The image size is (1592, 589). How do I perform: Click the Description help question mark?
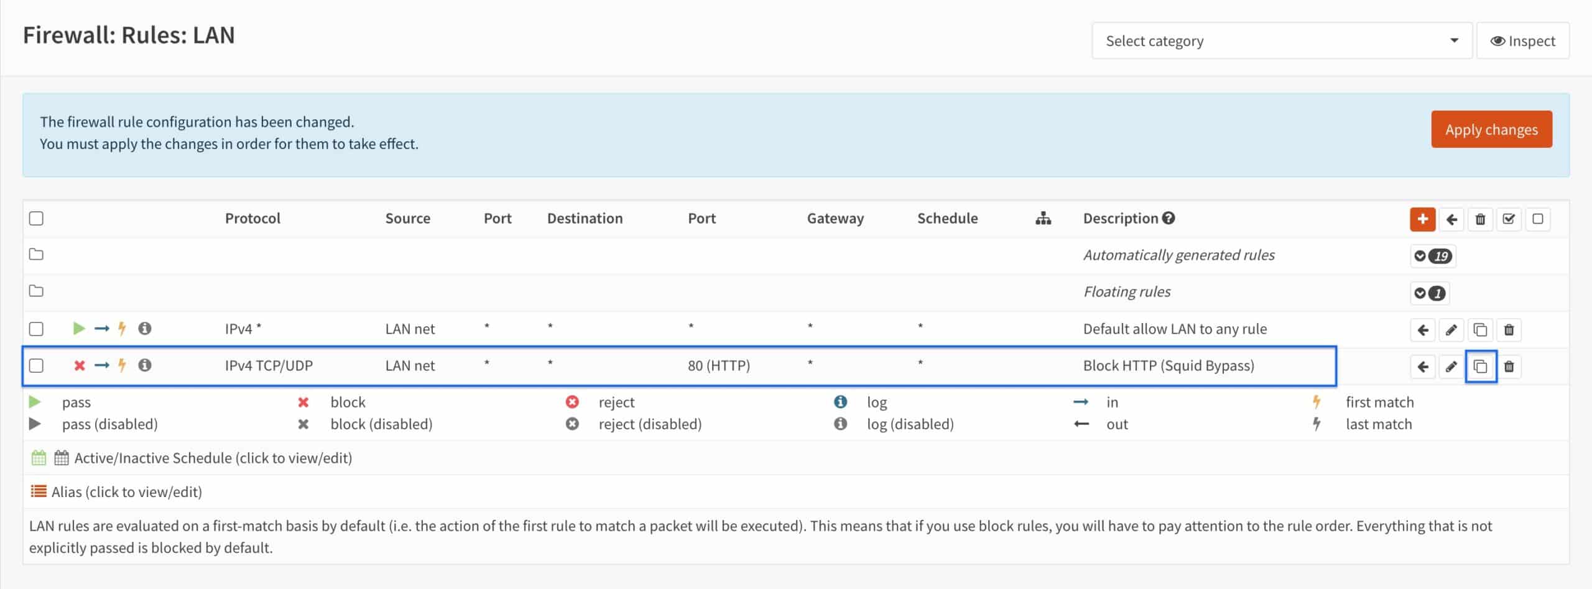click(x=1168, y=218)
